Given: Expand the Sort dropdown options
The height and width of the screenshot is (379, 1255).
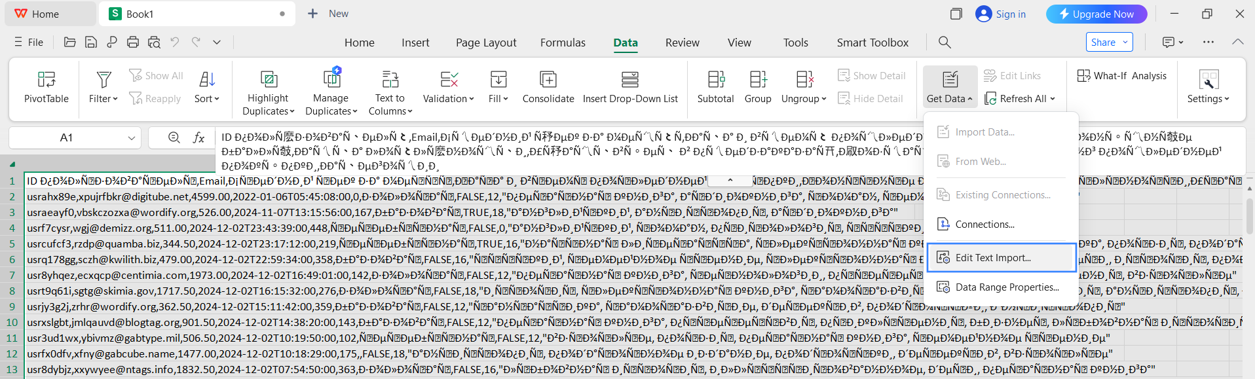Looking at the screenshot, I should (x=217, y=99).
